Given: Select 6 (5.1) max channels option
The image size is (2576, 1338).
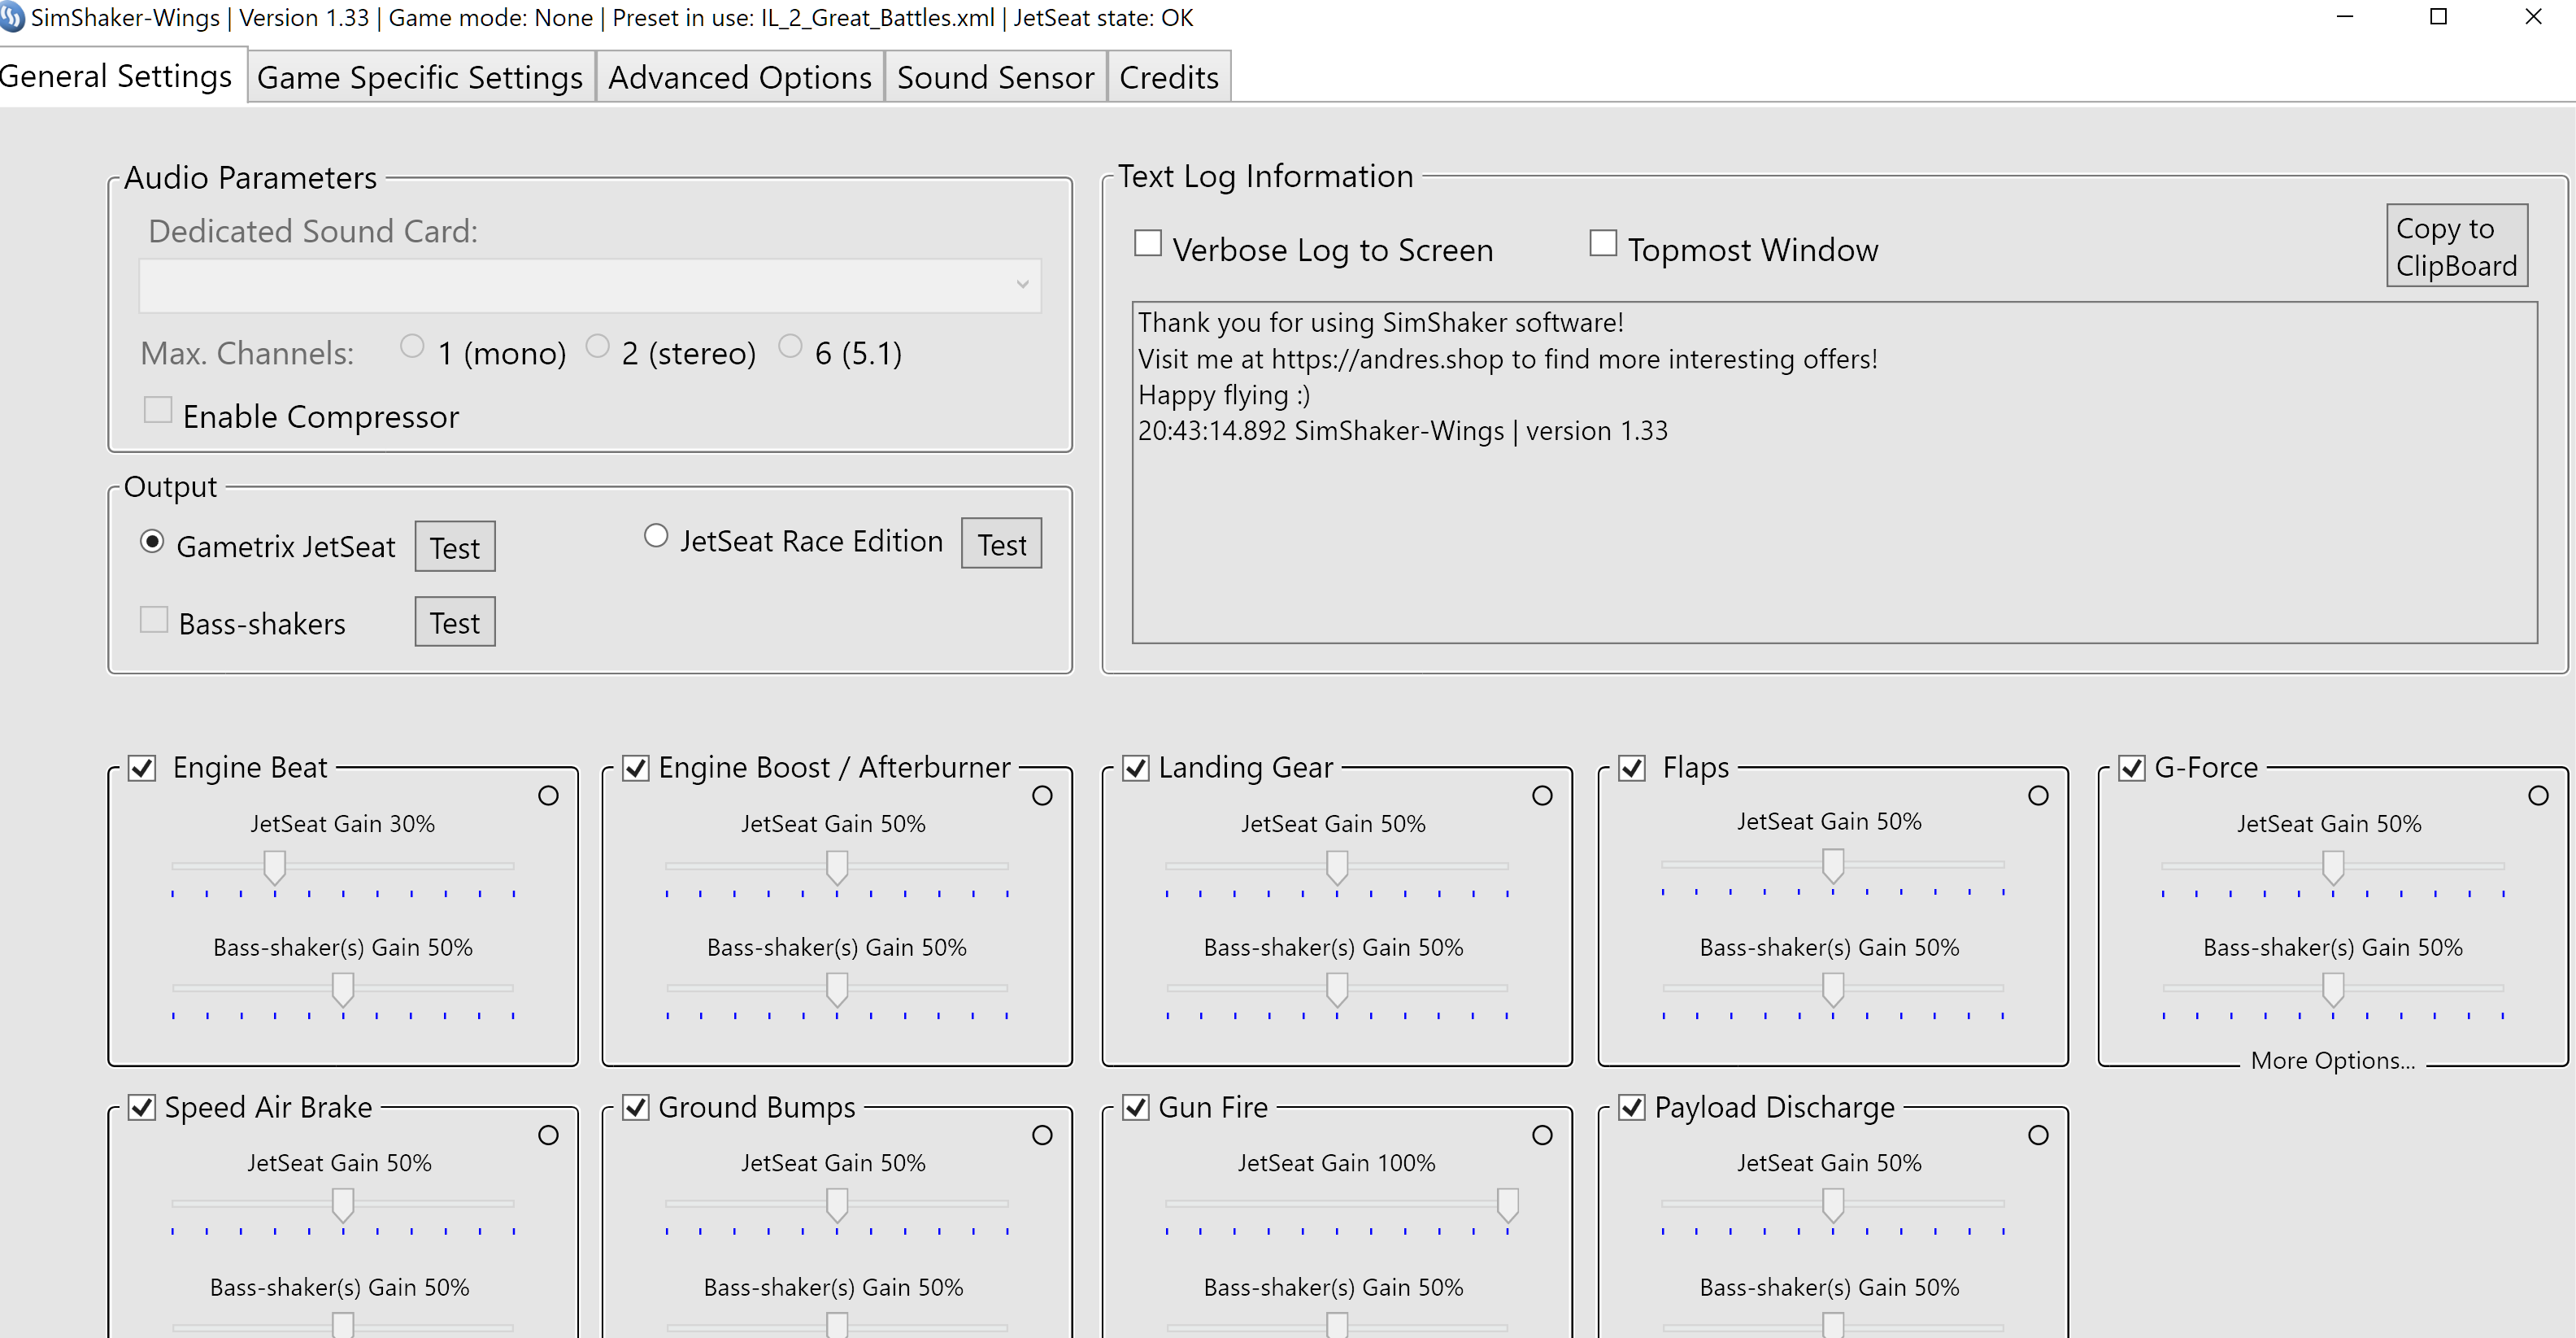Looking at the screenshot, I should (x=790, y=346).
